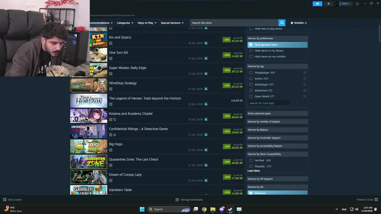This screenshot has width=381, height=214.
Task: Click the VIRUS account avatar image
Action: pos(338,4)
